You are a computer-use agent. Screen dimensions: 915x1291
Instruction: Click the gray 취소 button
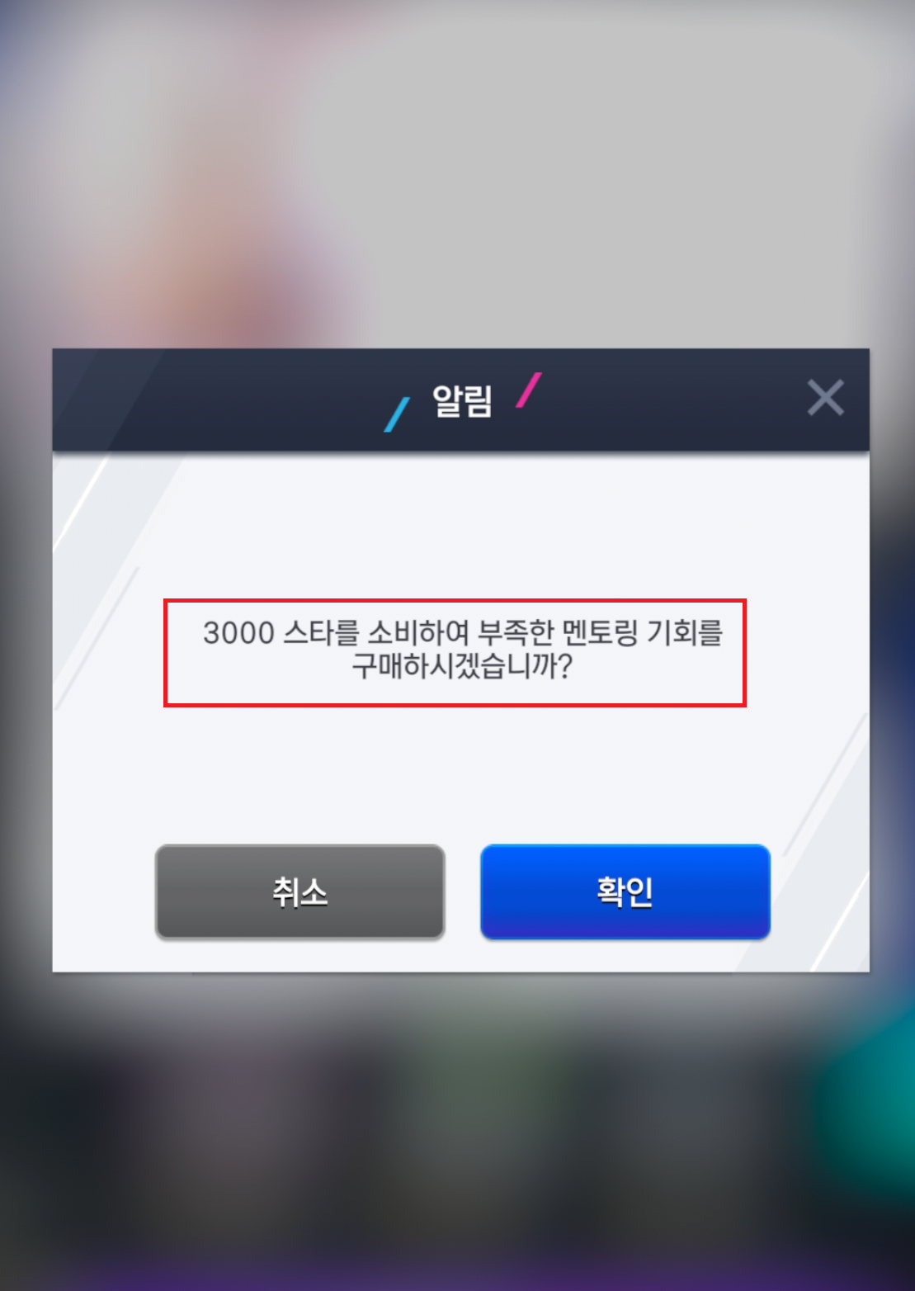point(300,891)
